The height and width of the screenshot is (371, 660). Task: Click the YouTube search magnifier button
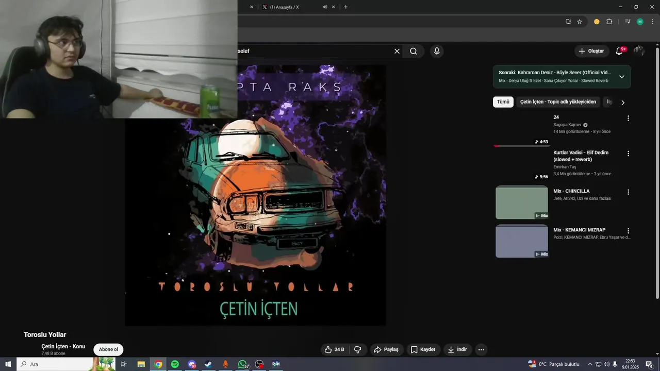tap(414, 51)
